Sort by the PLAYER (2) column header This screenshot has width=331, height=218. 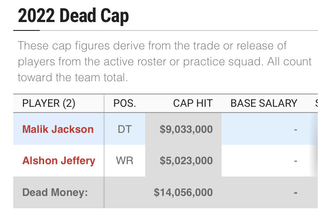click(49, 104)
